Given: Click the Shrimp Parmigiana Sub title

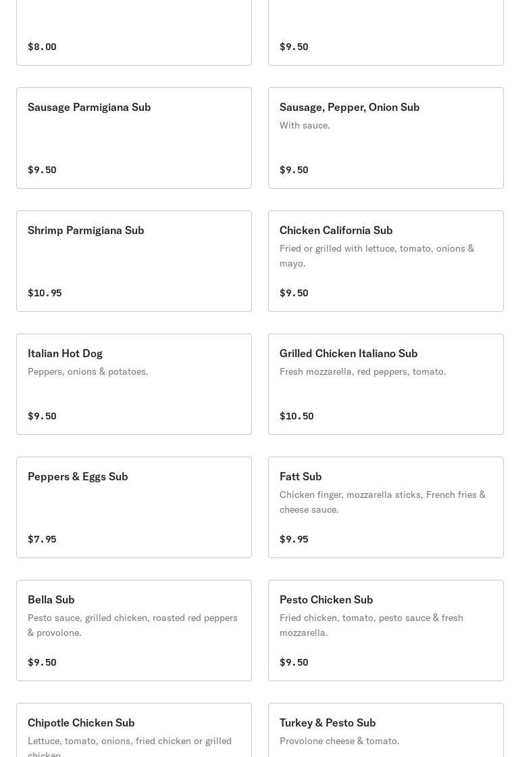Looking at the screenshot, I should (86, 230).
